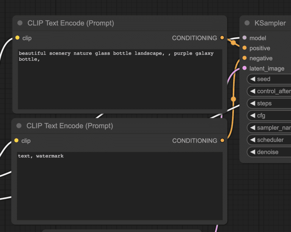Click the KSampler negative input port
Screen dimensions: 291x232
pos(244,58)
